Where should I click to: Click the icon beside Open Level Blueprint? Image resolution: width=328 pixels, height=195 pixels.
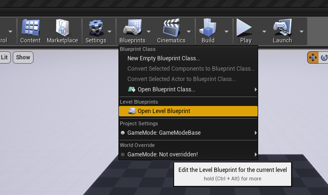(132, 111)
